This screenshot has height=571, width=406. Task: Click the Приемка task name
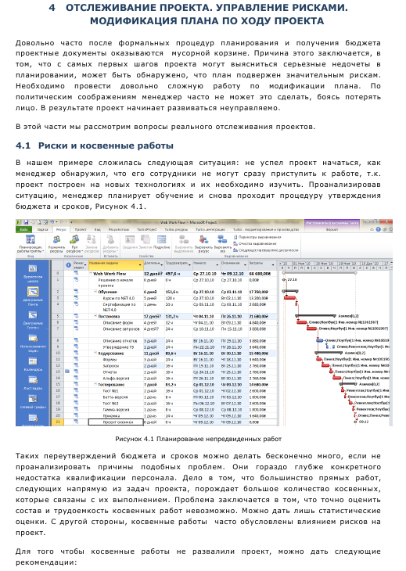pyautogui.click(x=111, y=415)
